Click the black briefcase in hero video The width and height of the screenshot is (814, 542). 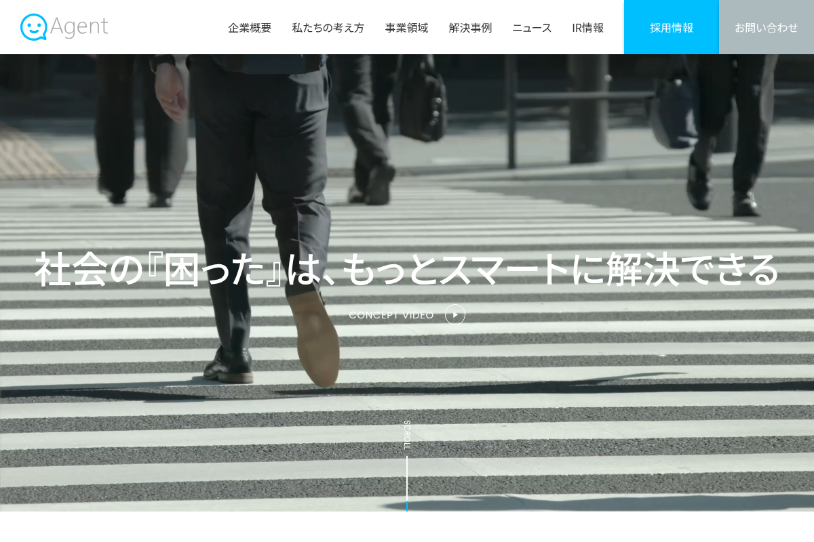pyautogui.click(x=423, y=102)
